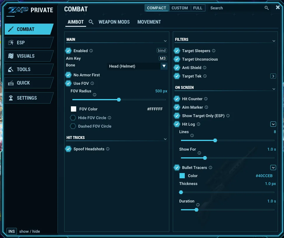Click the FOV Radius slider handle
Viewport: 284px width, 238px height.
[x=119, y=100]
